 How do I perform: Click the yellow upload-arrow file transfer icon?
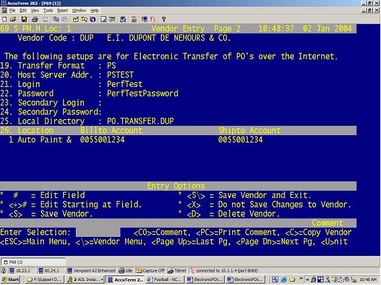[76, 19]
